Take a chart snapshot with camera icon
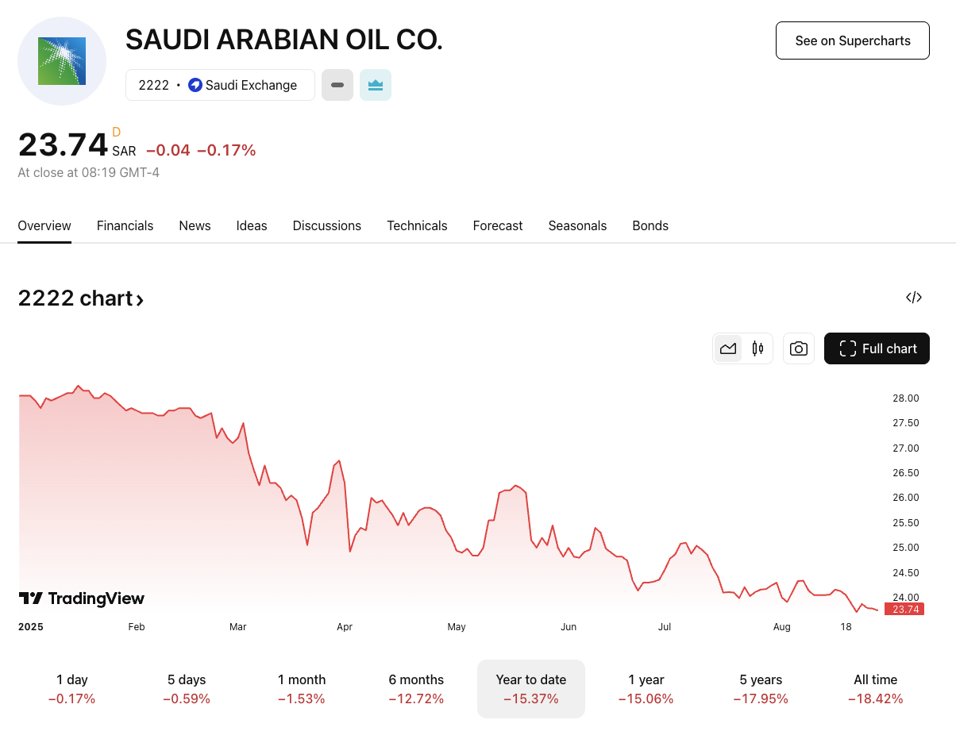 799,348
